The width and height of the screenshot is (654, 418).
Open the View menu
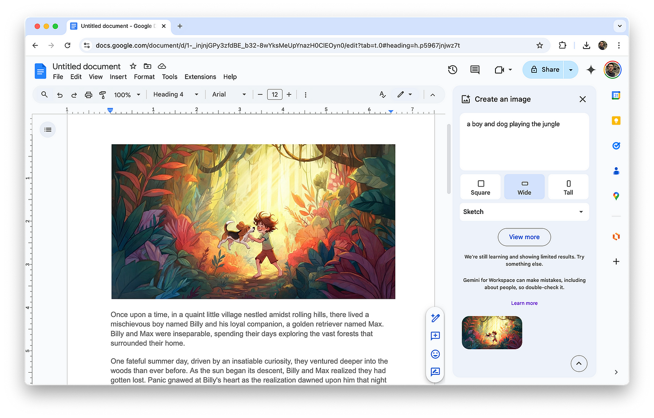(96, 77)
